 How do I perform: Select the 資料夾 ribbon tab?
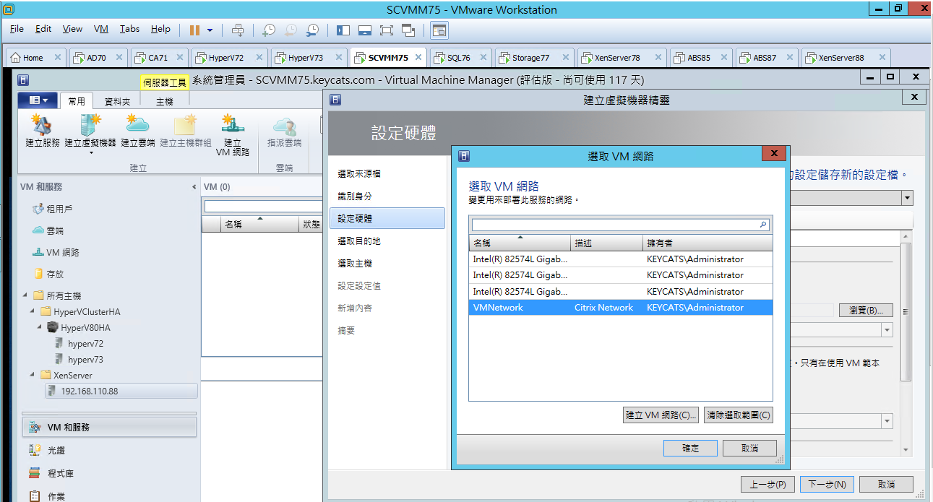click(x=118, y=102)
